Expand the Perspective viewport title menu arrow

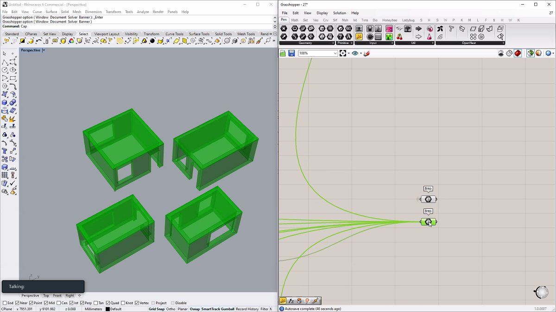click(44, 50)
